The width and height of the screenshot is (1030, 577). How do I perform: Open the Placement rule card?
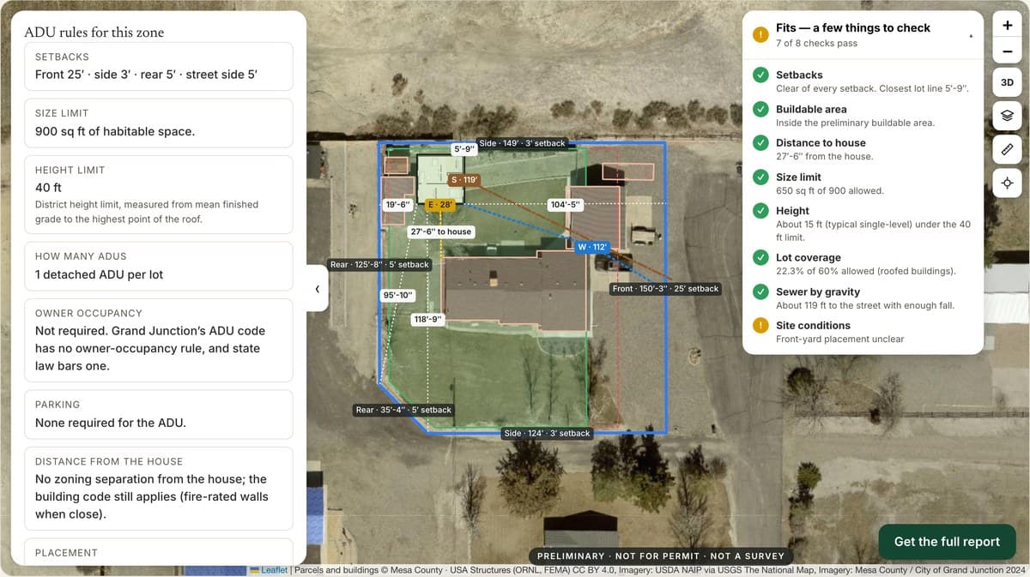pyautogui.click(x=159, y=551)
